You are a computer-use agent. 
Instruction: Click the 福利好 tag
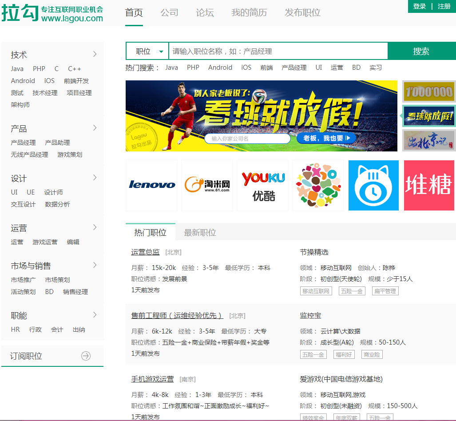pos(344,354)
